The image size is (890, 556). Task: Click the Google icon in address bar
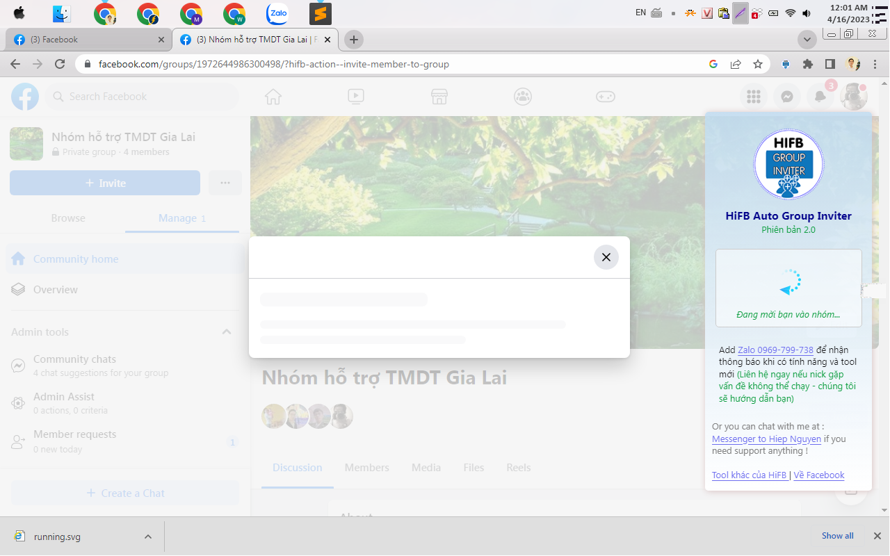pyautogui.click(x=713, y=64)
